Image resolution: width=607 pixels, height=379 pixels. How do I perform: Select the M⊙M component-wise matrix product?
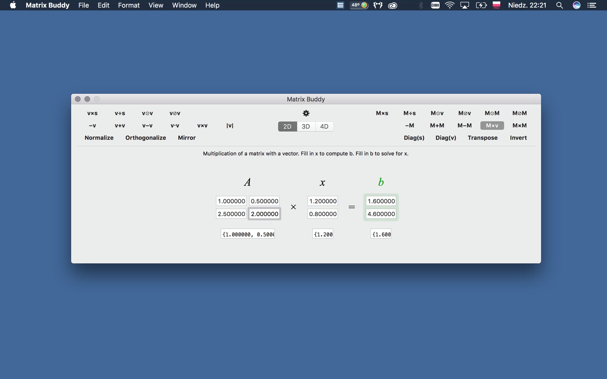pyautogui.click(x=492, y=113)
